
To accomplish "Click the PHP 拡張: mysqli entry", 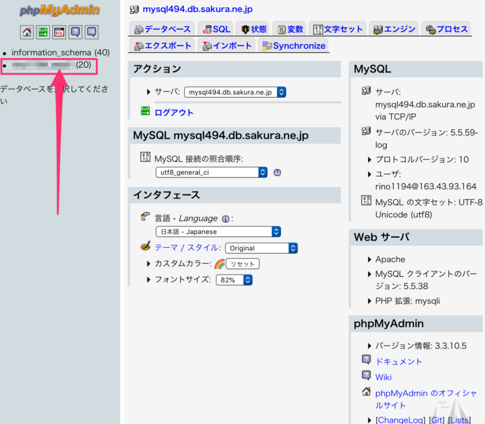I will pyautogui.click(x=407, y=301).
